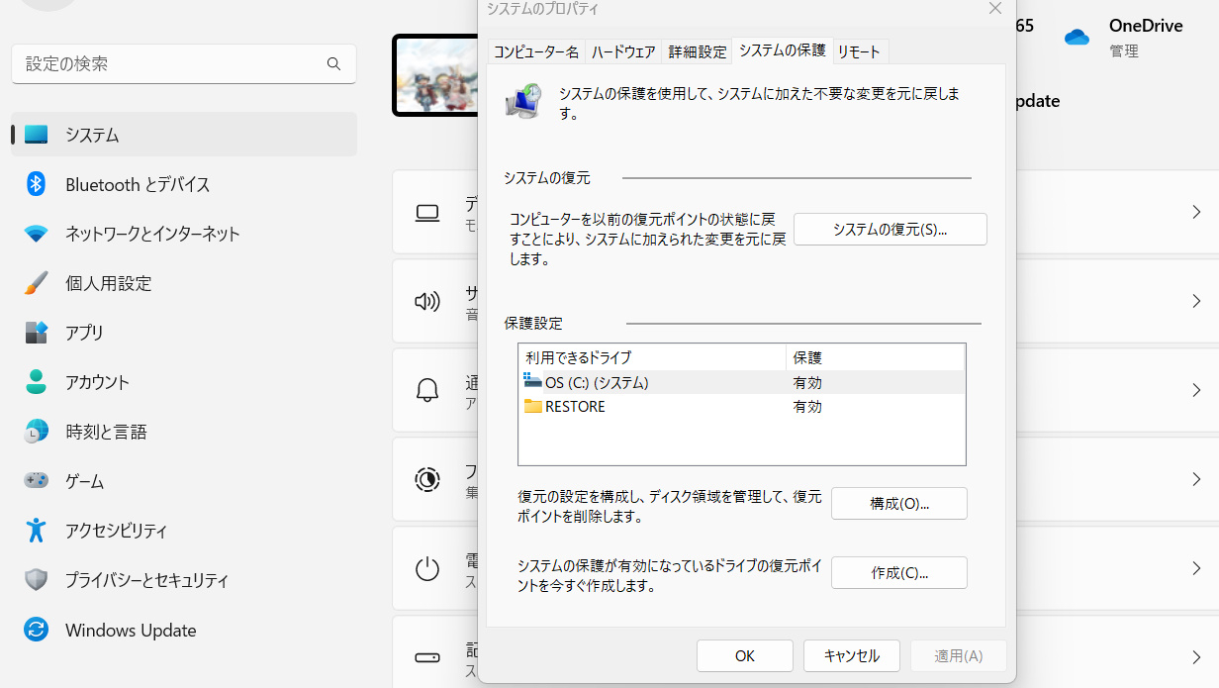Select the RESTORE drive in list
This screenshot has width=1219, height=688.
pos(575,407)
